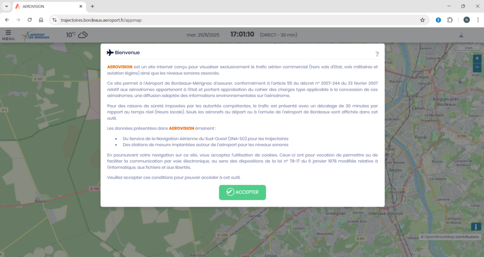Click the airplane marker on the map

(x=460, y=82)
